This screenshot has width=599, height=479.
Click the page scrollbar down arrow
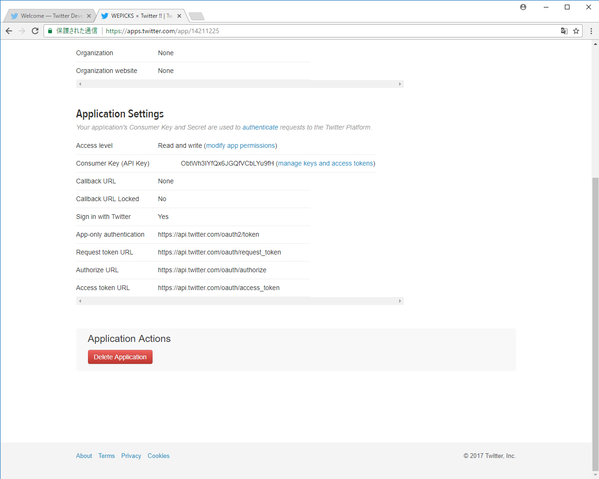[595, 475]
